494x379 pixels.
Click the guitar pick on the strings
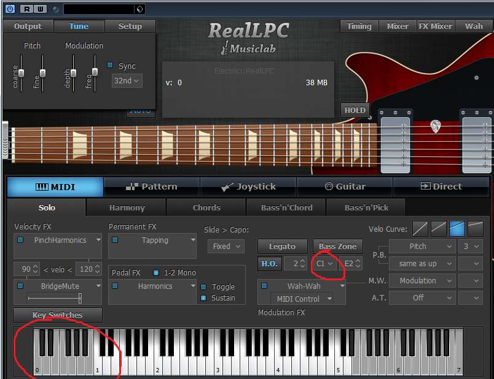(x=436, y=126)
